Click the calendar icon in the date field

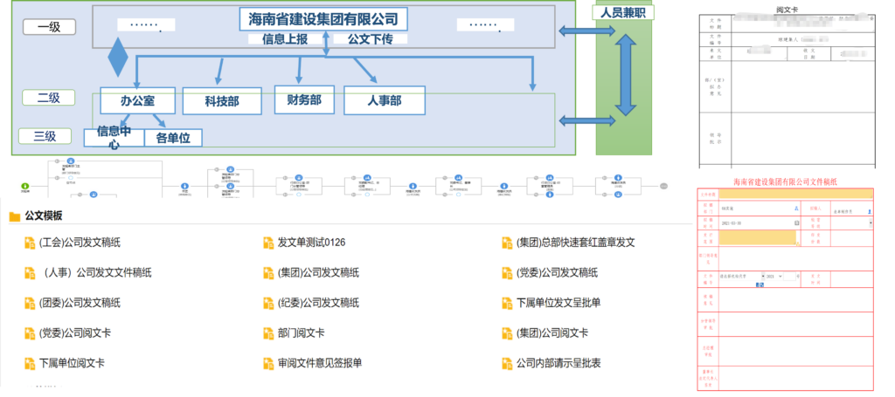point(796,223)
